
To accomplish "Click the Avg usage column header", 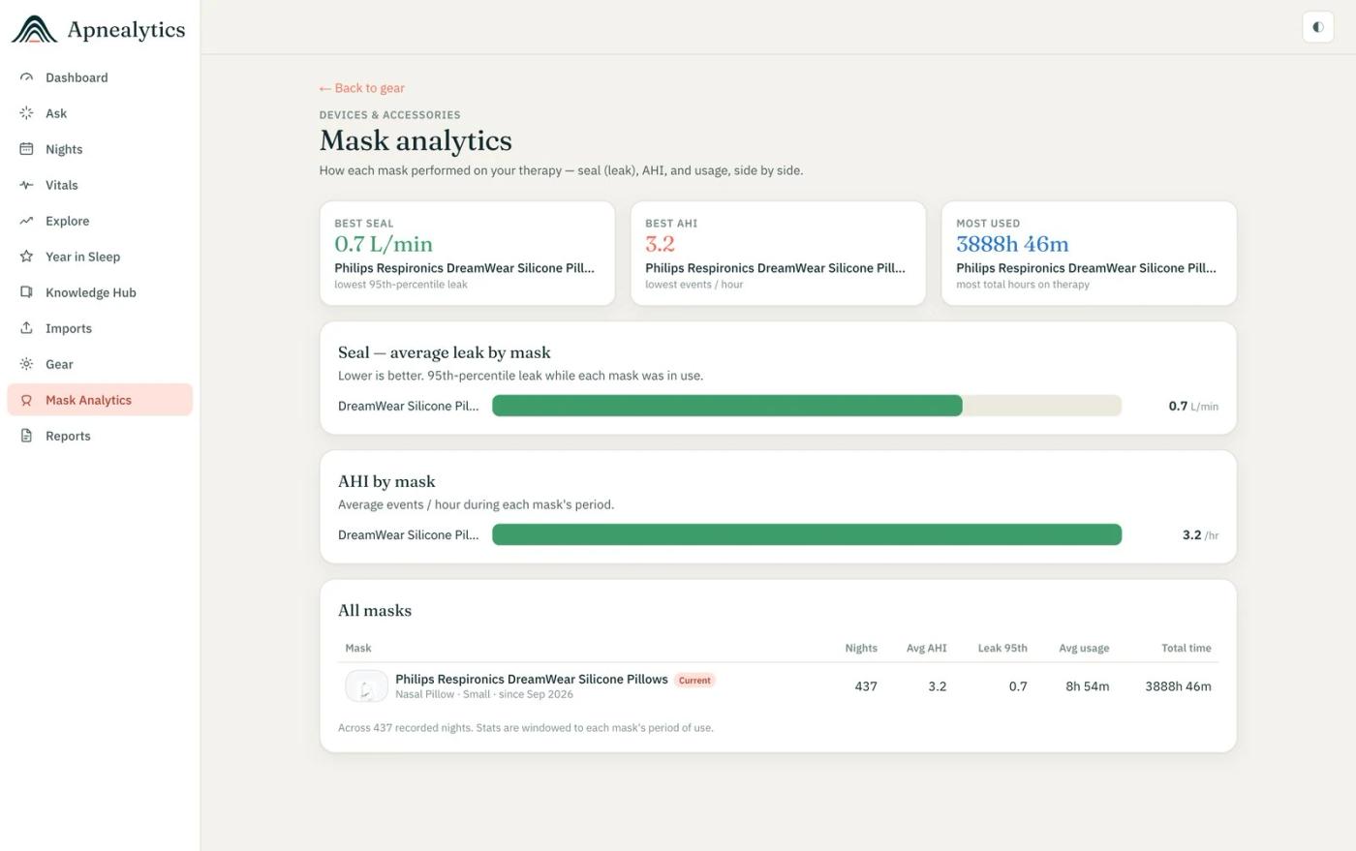I will coord(1084,649).
